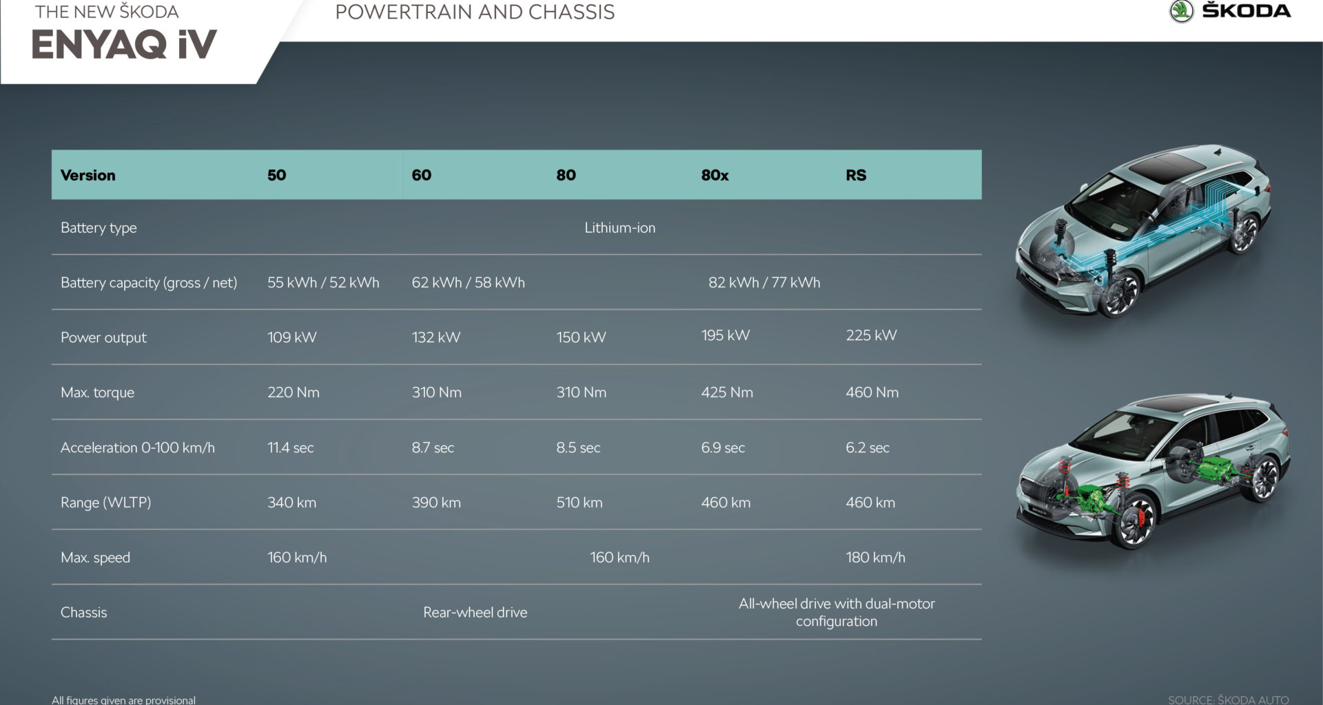The height and width of the screenshot is (705, 1323).
Task: Click the '180 km/h' max speed value
Action: [x=875, y=558]
